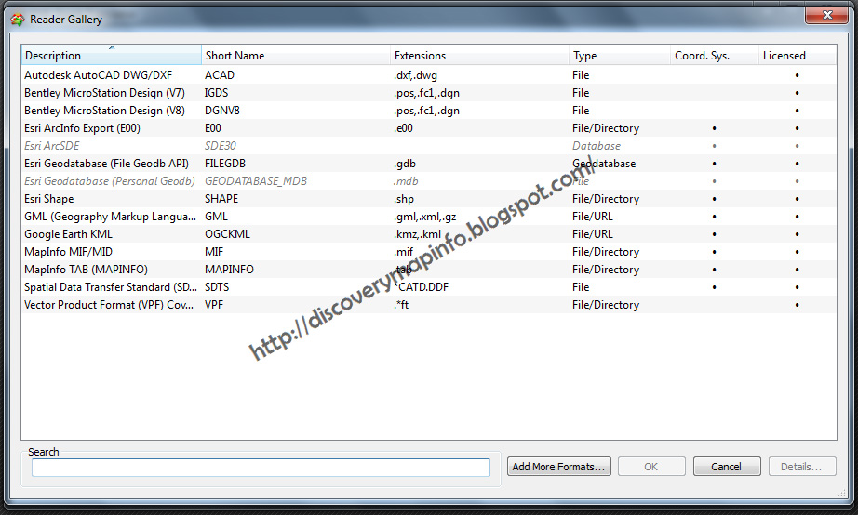Screen dimensions: 858x515
Task: Select Spatial Data Transfer Standard row
Action: pyautogui.click(x=428, y=287)
